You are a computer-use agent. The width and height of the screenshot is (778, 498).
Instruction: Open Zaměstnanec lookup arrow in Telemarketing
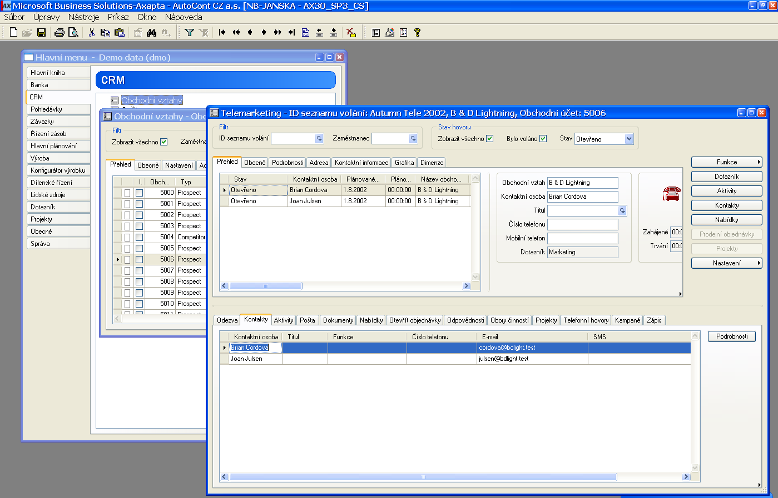click(413, 139)
